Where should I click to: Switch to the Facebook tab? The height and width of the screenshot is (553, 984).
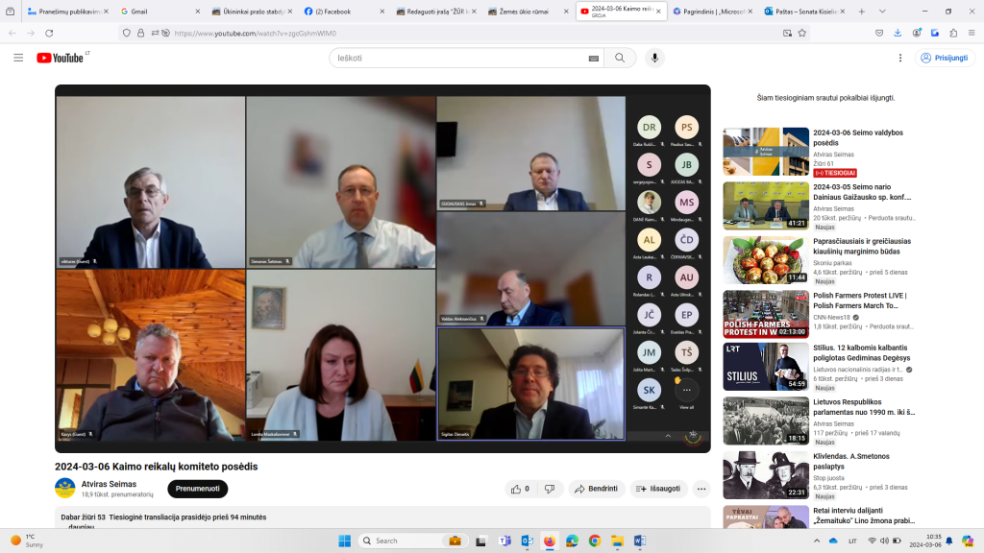(342, 12)
